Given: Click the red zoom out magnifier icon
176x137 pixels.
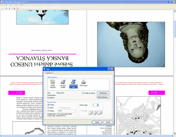Looking at the screenshot, I should click(x=17, y=8).
